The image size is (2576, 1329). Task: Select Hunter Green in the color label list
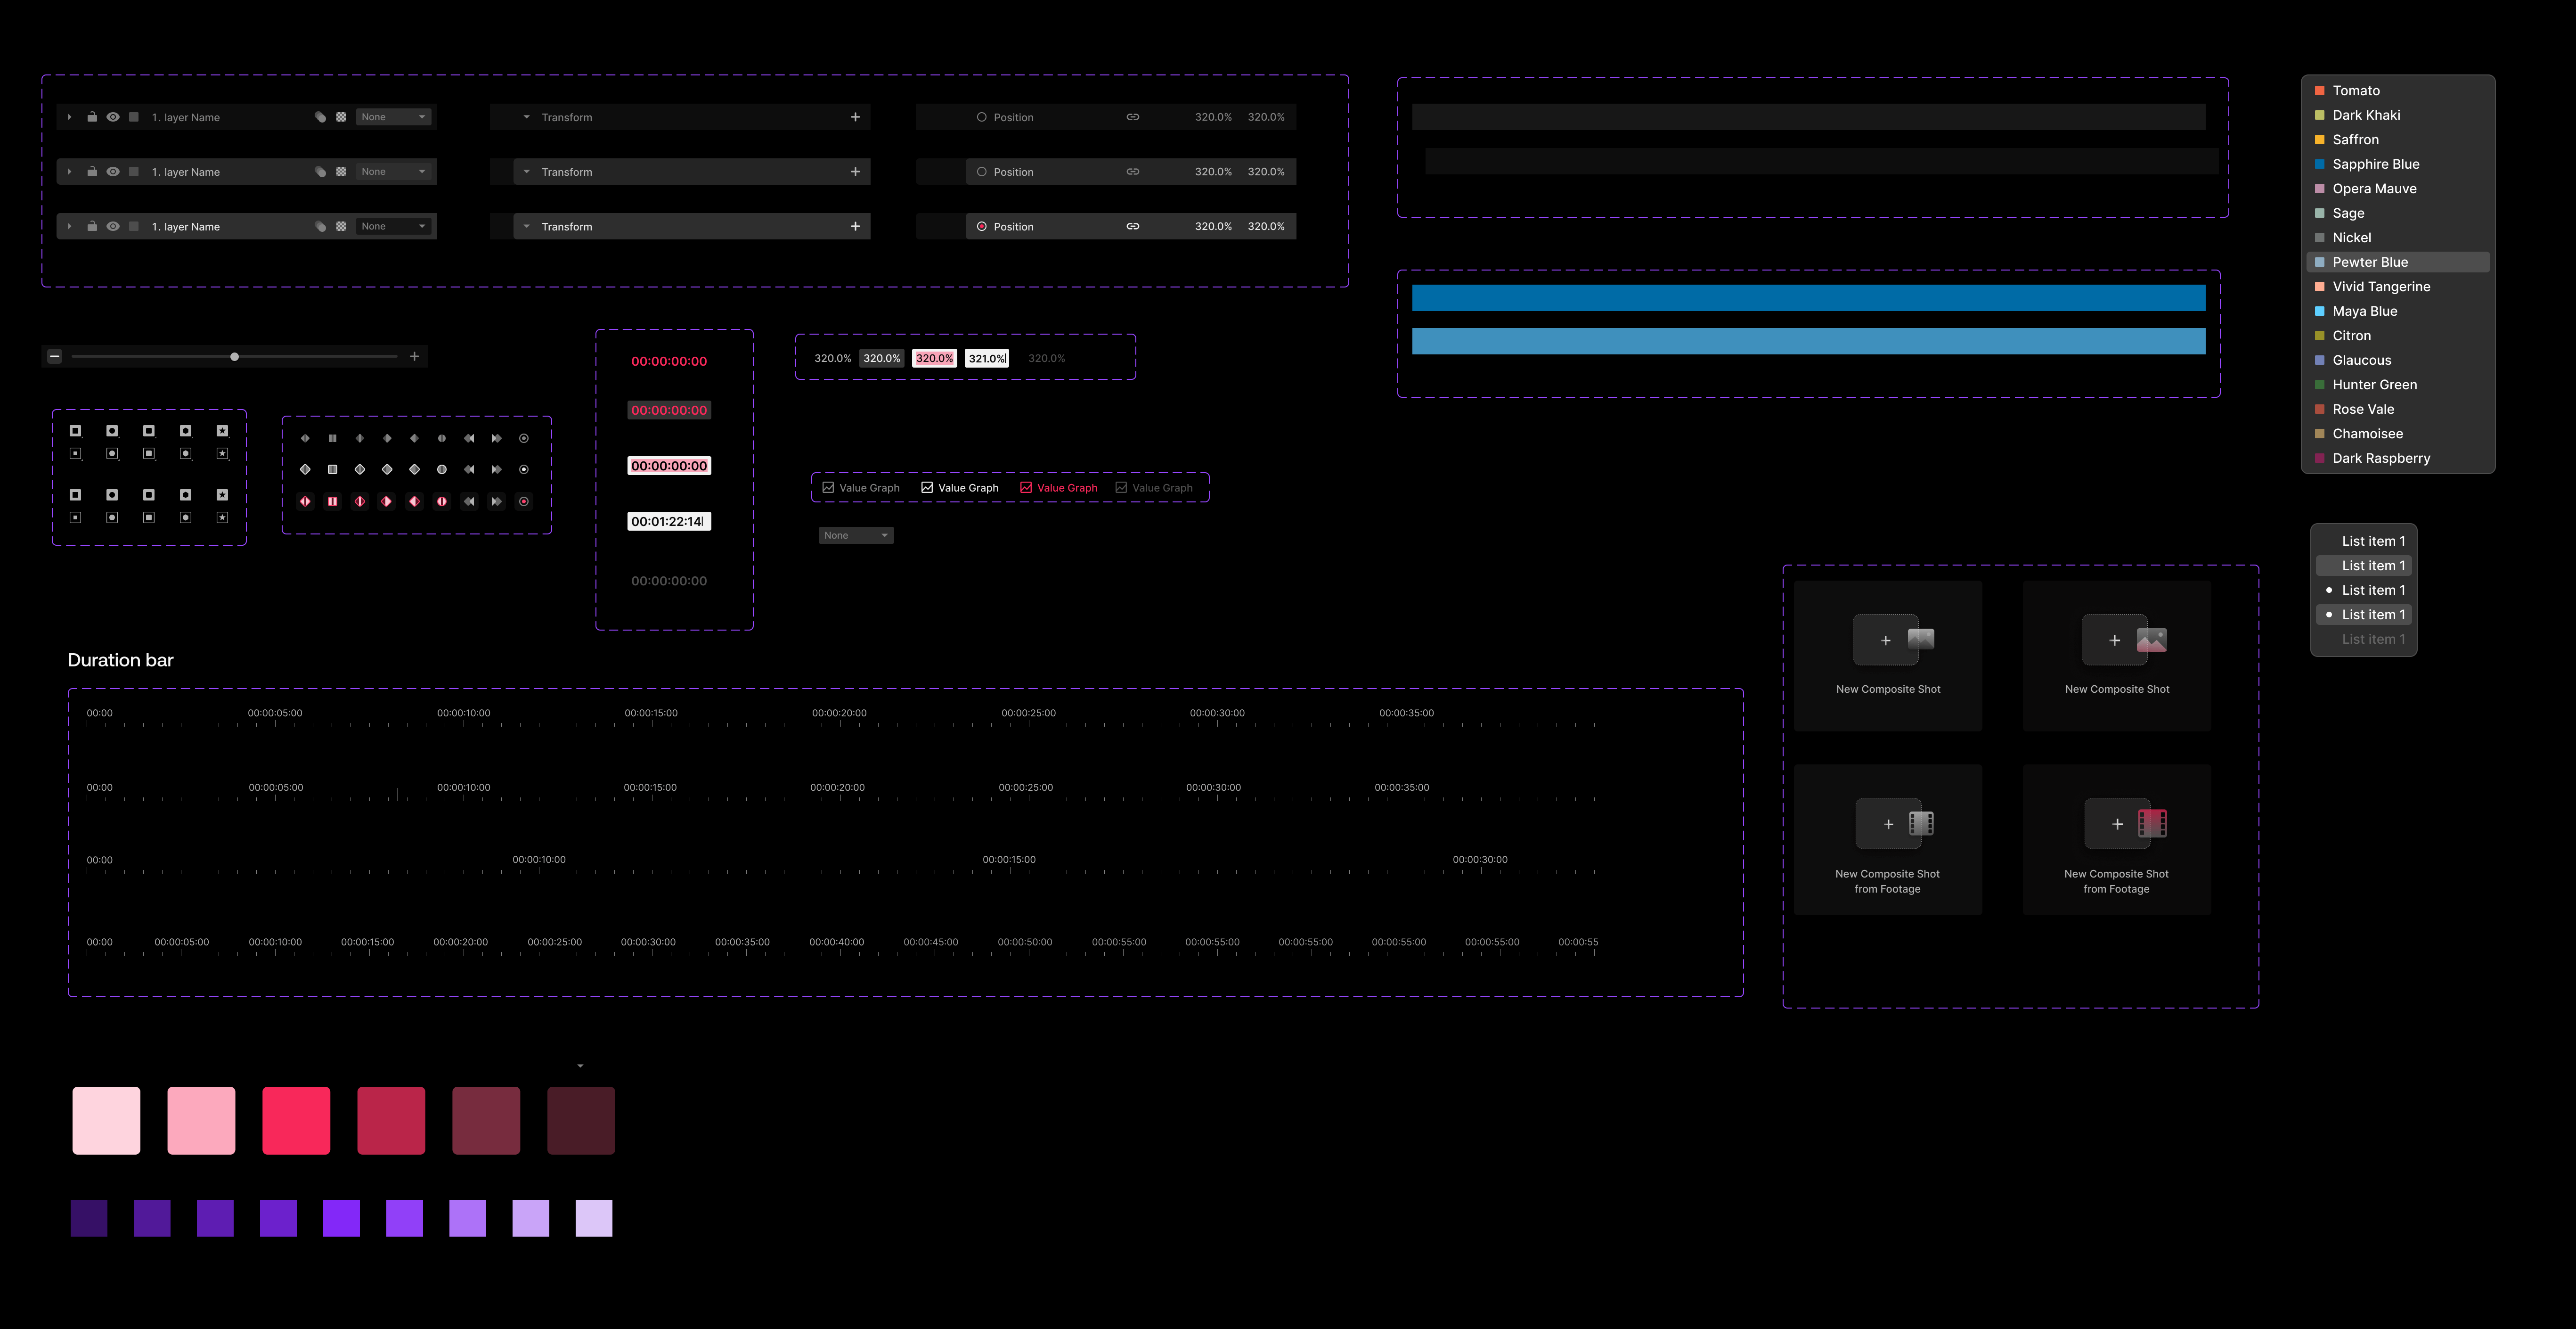click(x=2397, y=384)
